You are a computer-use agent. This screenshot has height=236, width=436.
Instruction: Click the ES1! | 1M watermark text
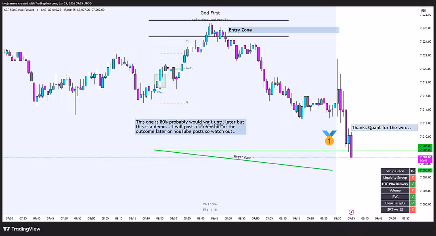click(210, 210)
